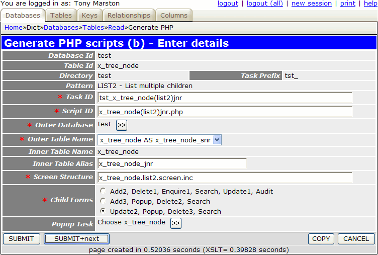Screen dimensions: 378x255
Task: Click into the Task ID text field
Action: pyautogui.click(x=225, y=98)
